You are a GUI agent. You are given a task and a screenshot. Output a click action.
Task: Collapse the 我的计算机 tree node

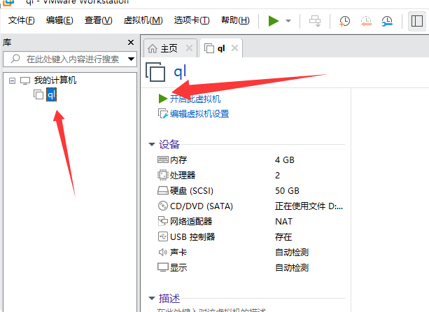point(12,80)
